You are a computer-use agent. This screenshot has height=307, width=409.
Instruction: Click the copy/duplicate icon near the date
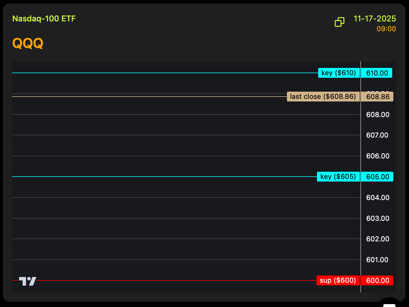[340, 22]
